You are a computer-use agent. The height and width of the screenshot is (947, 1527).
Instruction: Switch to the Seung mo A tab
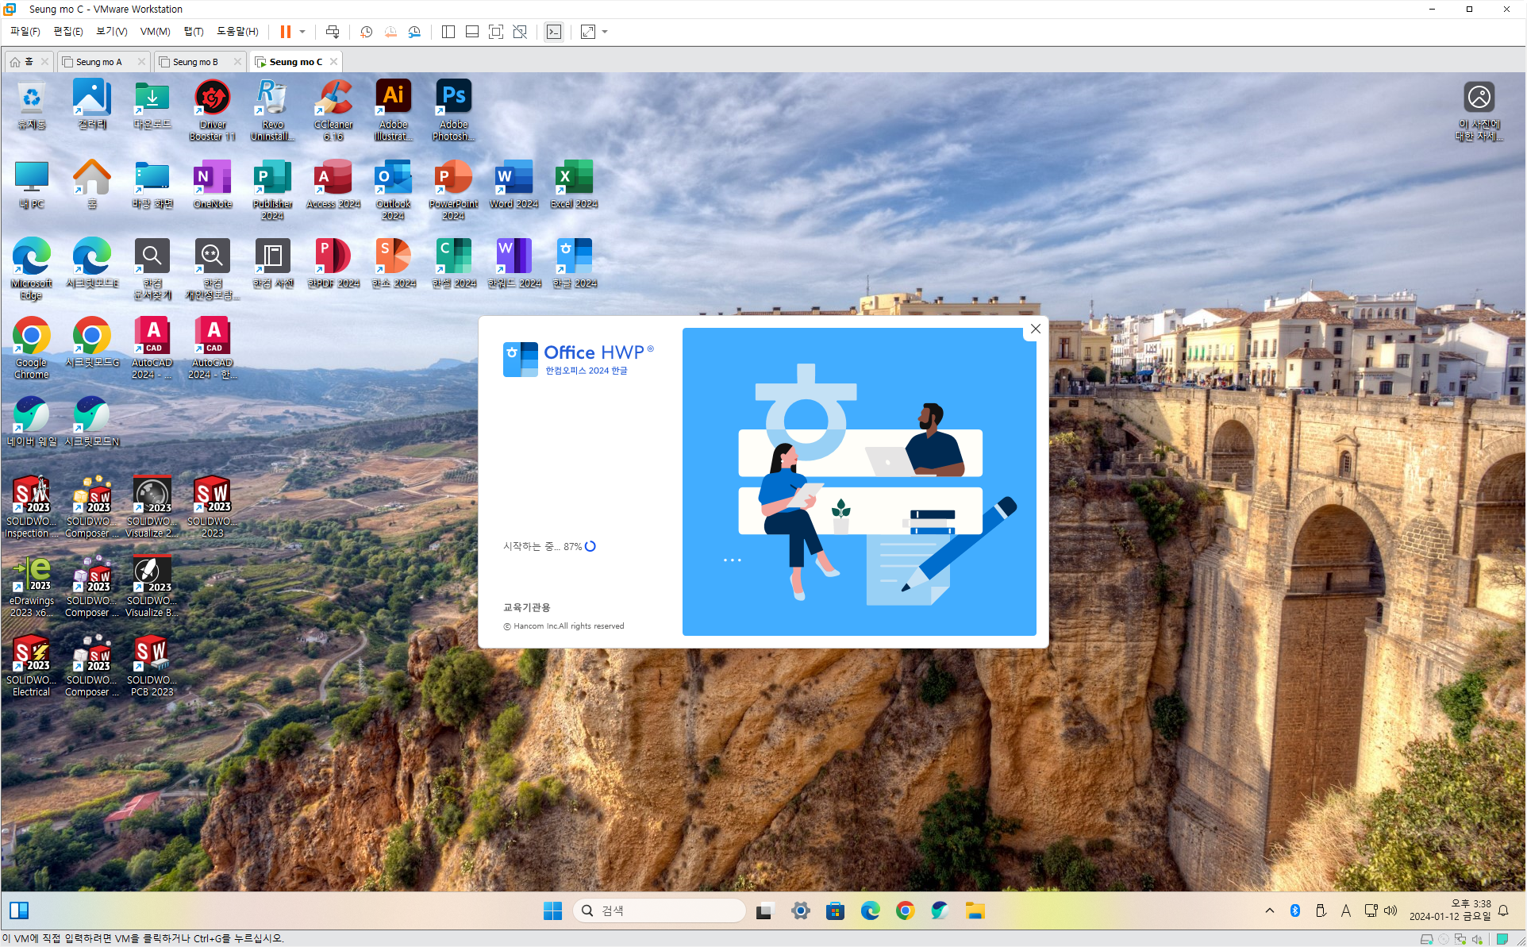pyautogui.click(x=99, y=62)
